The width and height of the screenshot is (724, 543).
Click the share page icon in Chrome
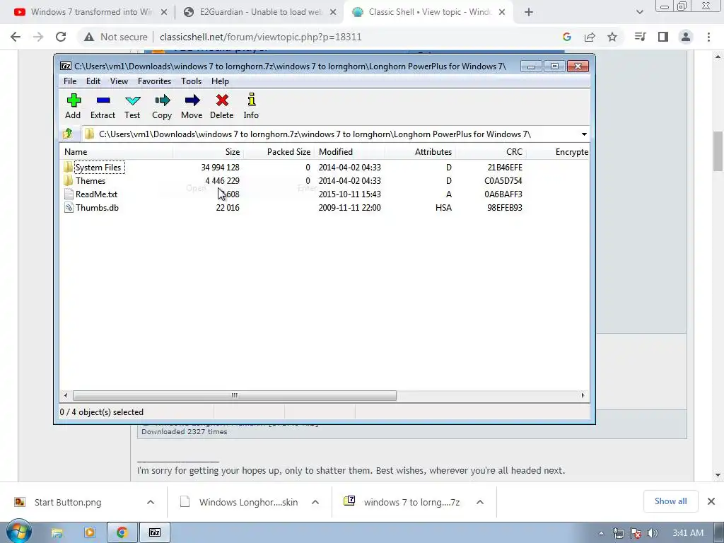tap(590, 37)
